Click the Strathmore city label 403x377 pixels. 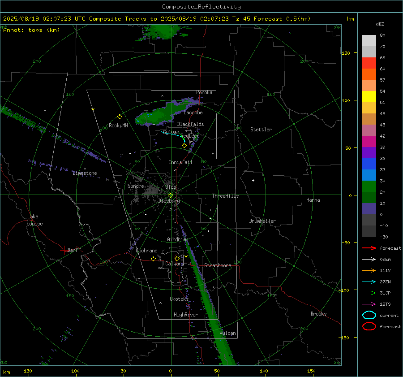point(218,265)
